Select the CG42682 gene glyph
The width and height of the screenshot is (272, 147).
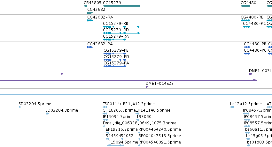point(90,13)
